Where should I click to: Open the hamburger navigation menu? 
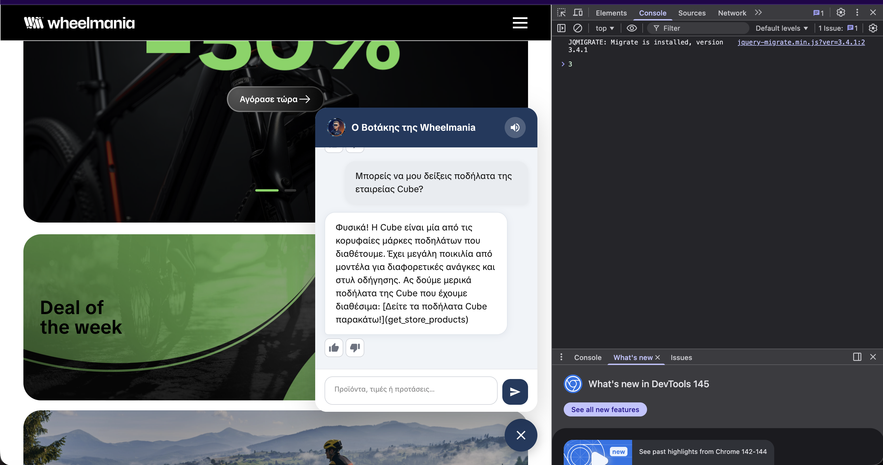coord(520,23)
